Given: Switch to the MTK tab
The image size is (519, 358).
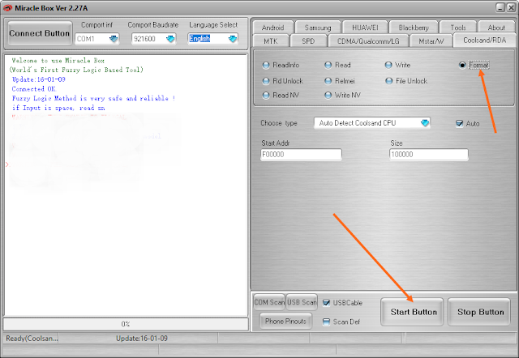Looking at the screenshot, I should [x=270, y=41].
